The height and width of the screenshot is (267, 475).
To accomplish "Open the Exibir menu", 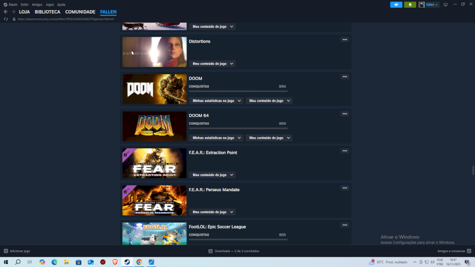I will pyautogui.click(x=24, y=5).
